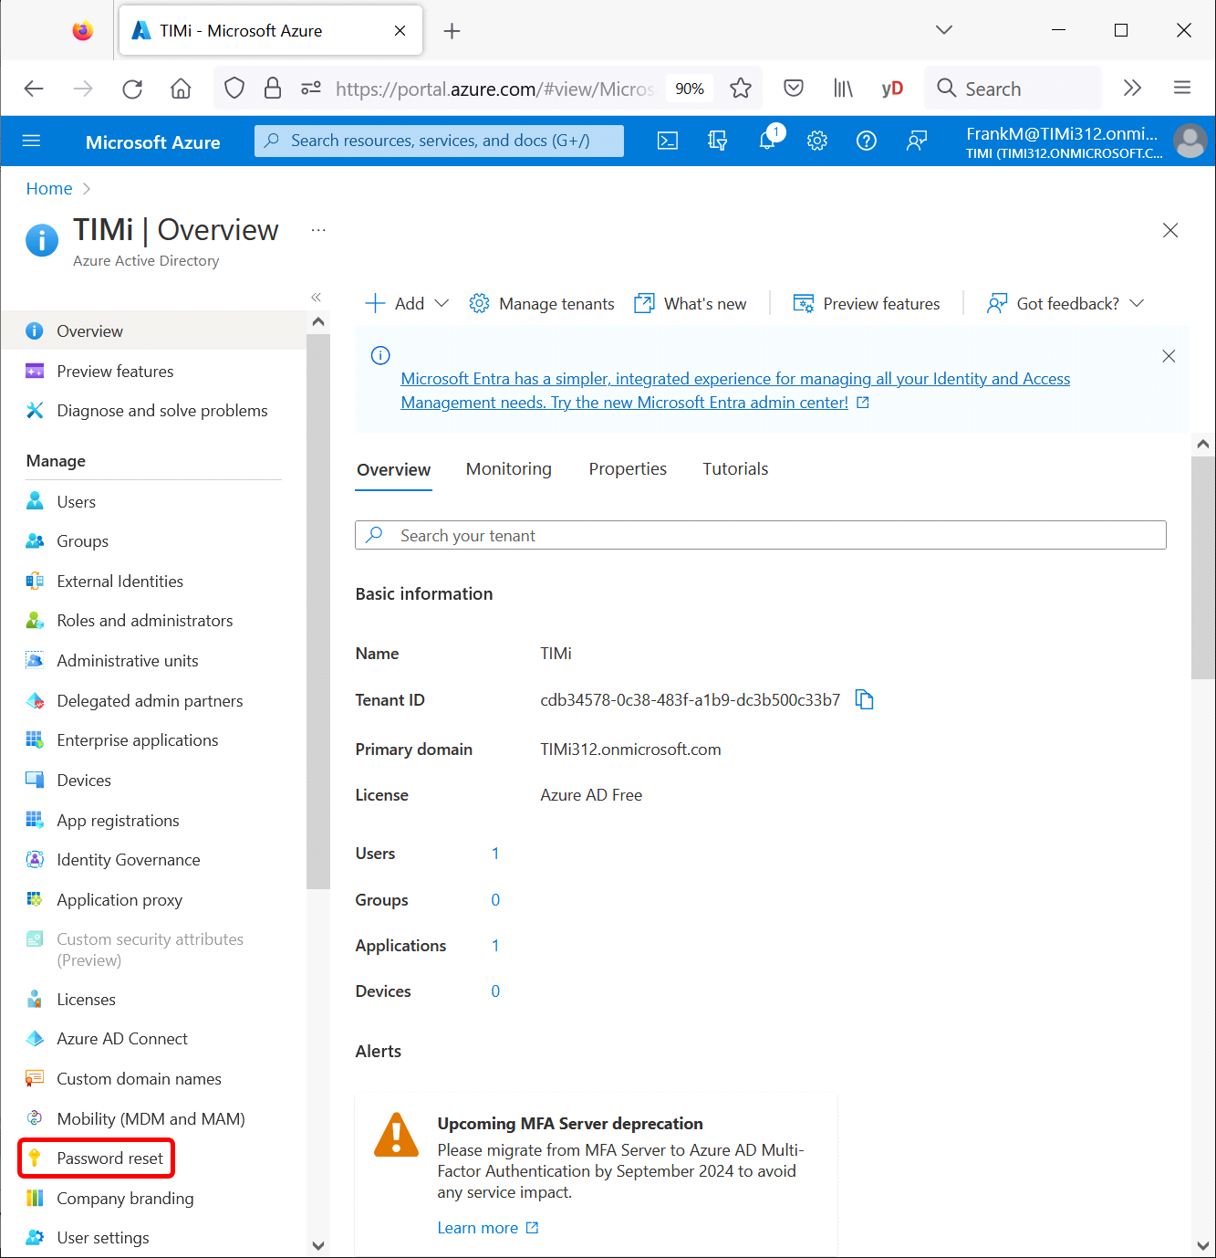The height and width of the screenshot is (1258, 1216).
Task: Select the Overview tab in content area
Action: click(x=393, y=470)
